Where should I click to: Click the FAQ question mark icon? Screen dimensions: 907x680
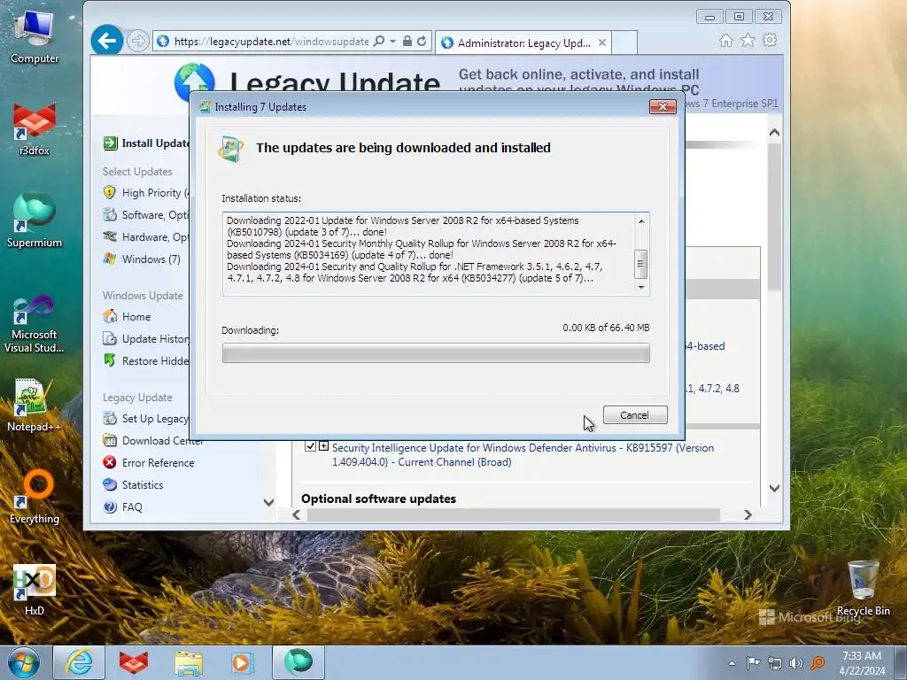click(109, 506)
